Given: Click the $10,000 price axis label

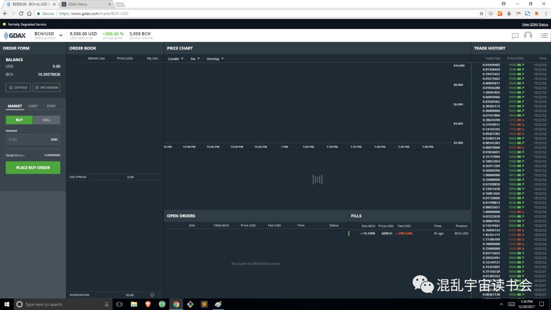Looking at the screenshot, I should coord(459,65).
